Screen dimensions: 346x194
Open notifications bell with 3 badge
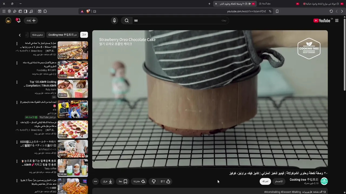[18, 20]
